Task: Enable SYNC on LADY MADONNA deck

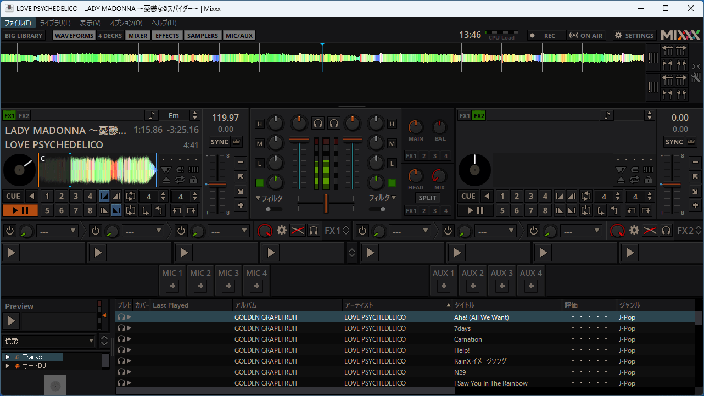Action: [220, 142]
